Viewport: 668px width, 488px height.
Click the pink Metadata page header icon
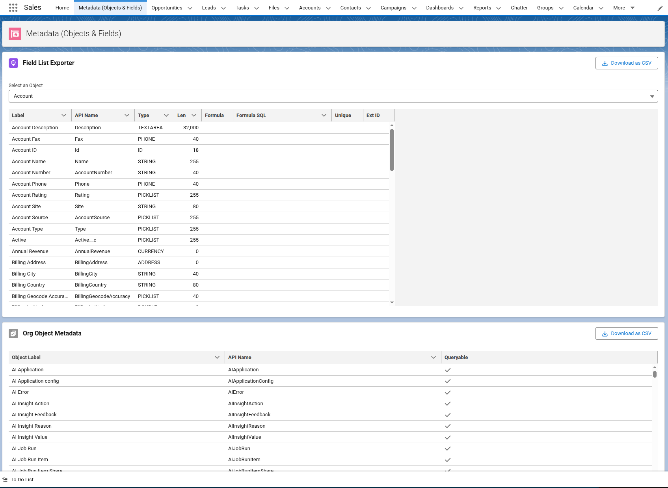[x=15, y=34]
